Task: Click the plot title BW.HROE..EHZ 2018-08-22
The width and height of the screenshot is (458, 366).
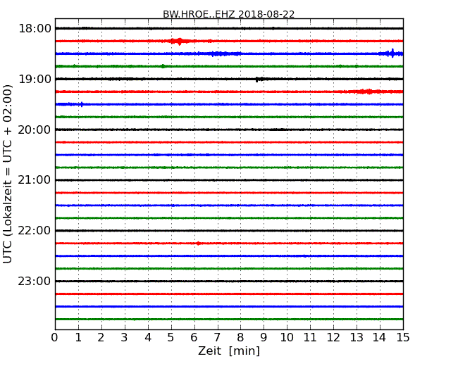Action: tap(228, 14)
